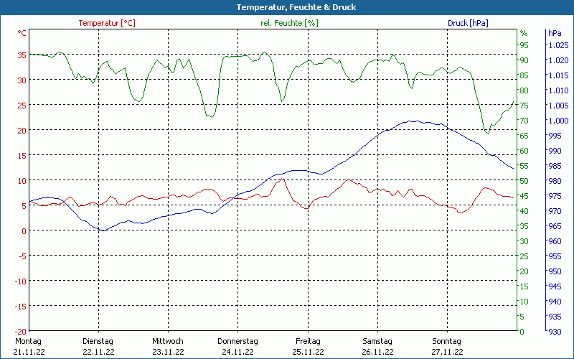Select the blue "Druck [hPa]" legend label
Image resolution: width=574 pixels, height=359 pixels.
pos(468,23)
